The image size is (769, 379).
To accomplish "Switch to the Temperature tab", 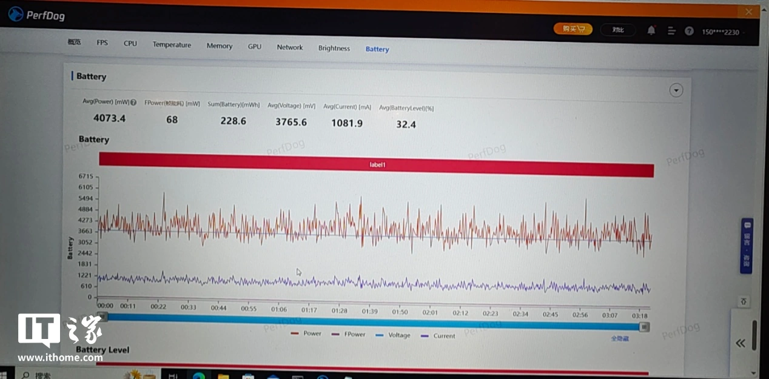I will (172, 45).
